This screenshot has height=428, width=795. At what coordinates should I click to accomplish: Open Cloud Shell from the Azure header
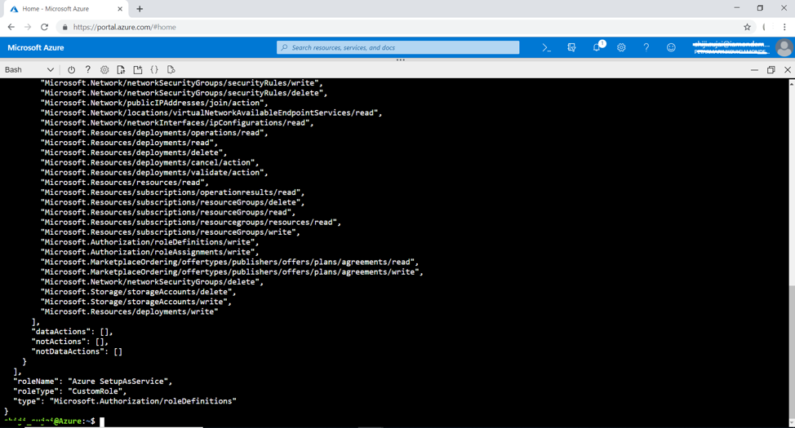[547, 48]
